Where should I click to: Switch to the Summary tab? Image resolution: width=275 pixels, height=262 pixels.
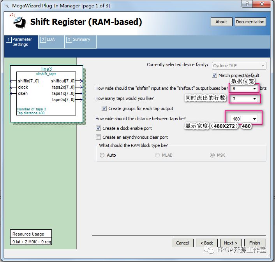pyautogui.click(x=81, y=40)
